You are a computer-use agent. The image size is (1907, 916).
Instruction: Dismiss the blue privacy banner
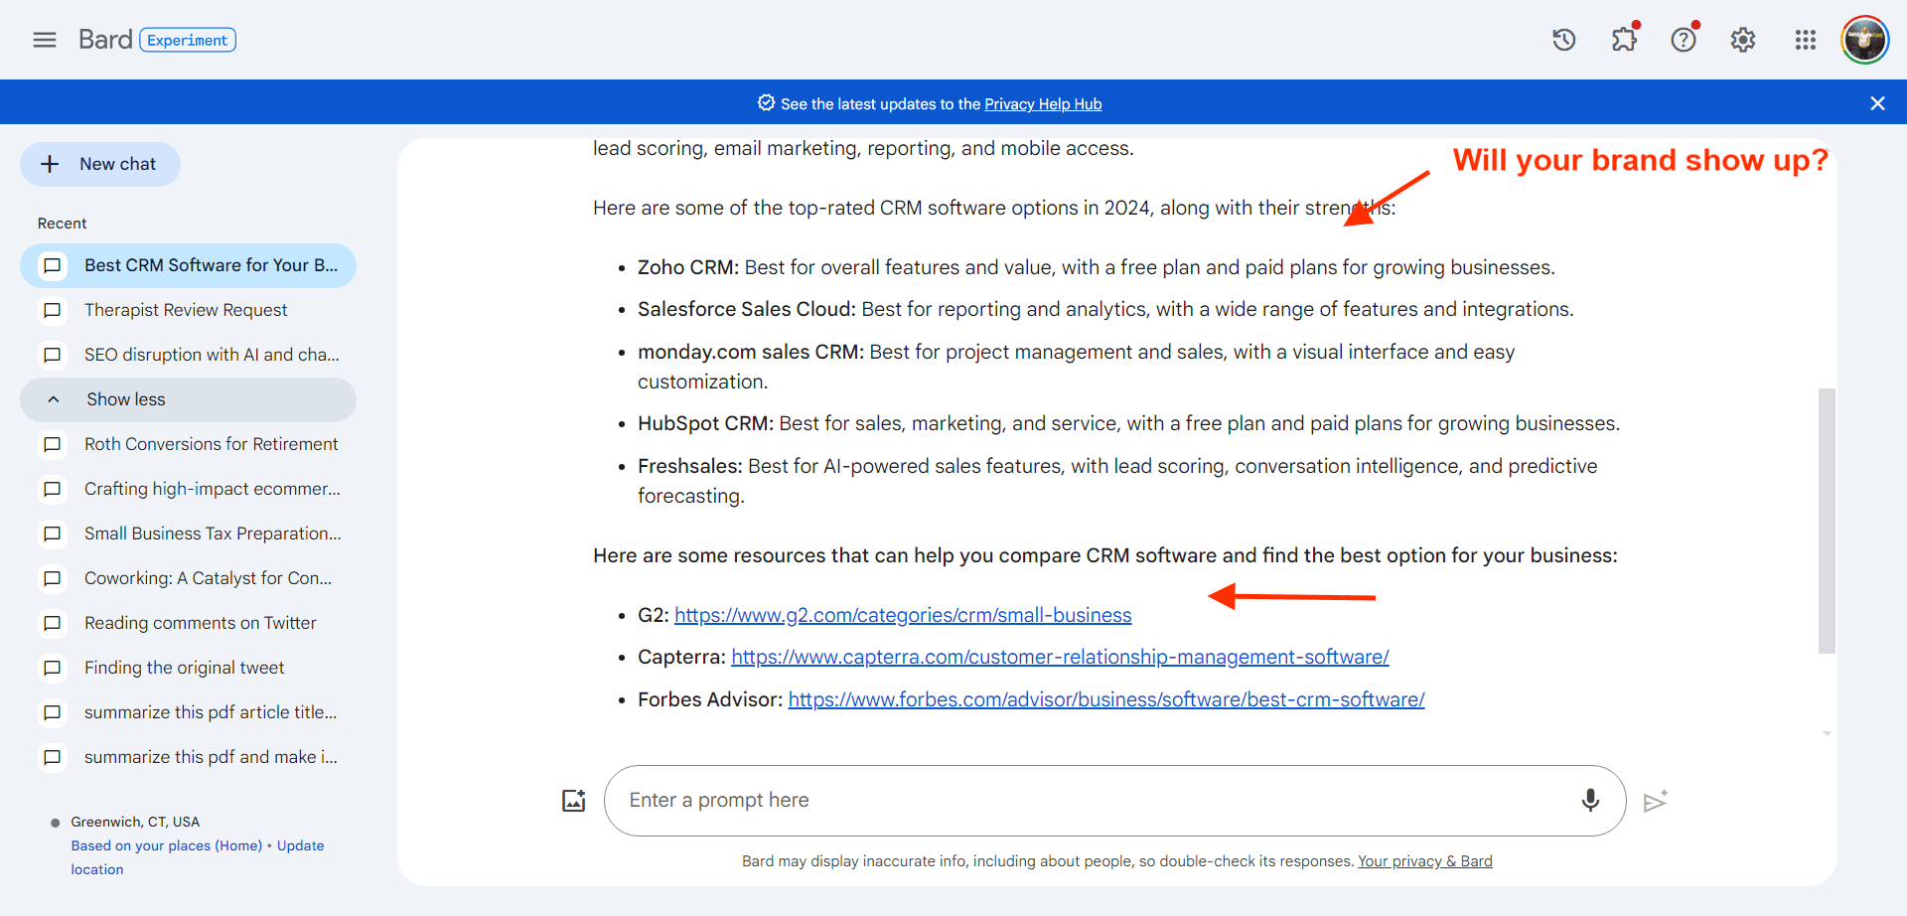point(1877,103)
